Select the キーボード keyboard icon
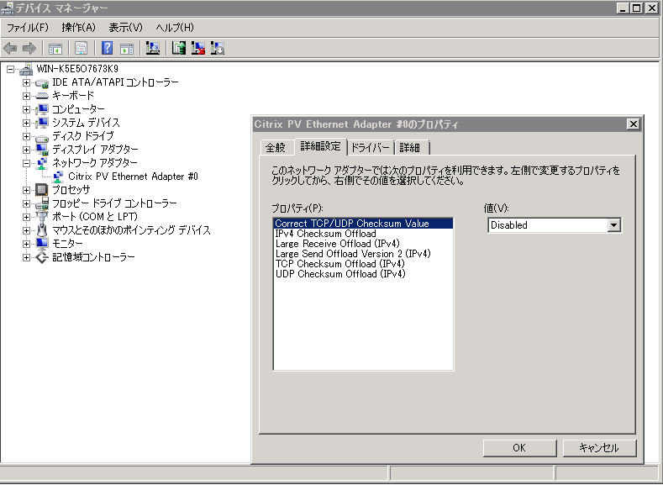The width and height of the screenshot is (663, 485). pyautogui.click(x=42, y=96)
